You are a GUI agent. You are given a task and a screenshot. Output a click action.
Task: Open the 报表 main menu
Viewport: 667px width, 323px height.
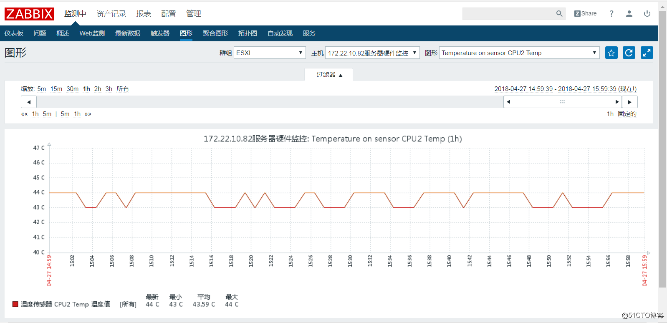click(144, 14)
